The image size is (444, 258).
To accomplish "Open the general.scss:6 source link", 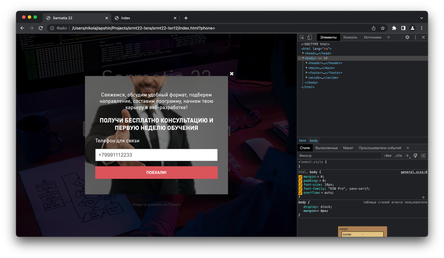I will click(414, 172).
